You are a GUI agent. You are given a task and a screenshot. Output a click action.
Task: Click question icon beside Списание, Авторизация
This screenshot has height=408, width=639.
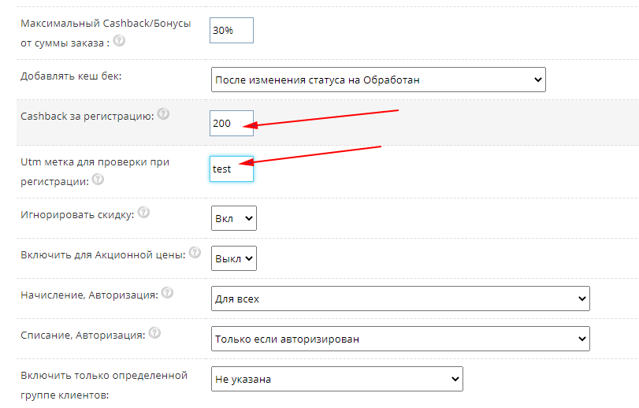154,334
